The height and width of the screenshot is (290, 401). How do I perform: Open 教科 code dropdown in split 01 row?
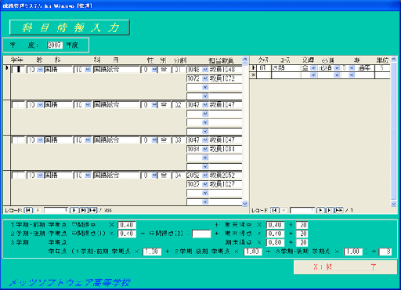click(x=40, y=70)
